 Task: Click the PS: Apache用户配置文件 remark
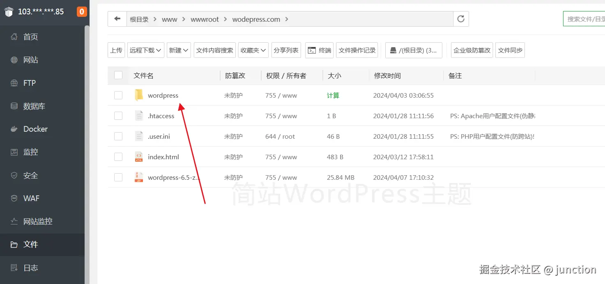[492, 116]
